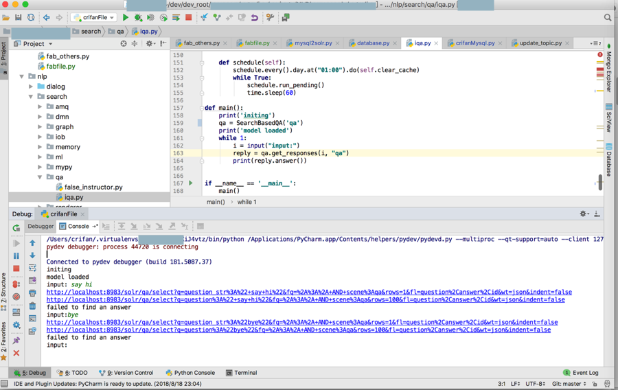Toggle soft-wrap in the console
618x390 pixels.
(32, 268)
